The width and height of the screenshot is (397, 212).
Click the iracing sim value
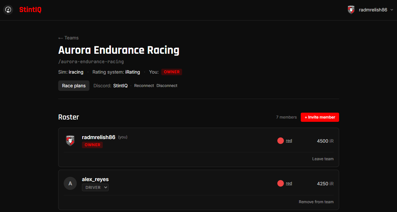[76, 72]
